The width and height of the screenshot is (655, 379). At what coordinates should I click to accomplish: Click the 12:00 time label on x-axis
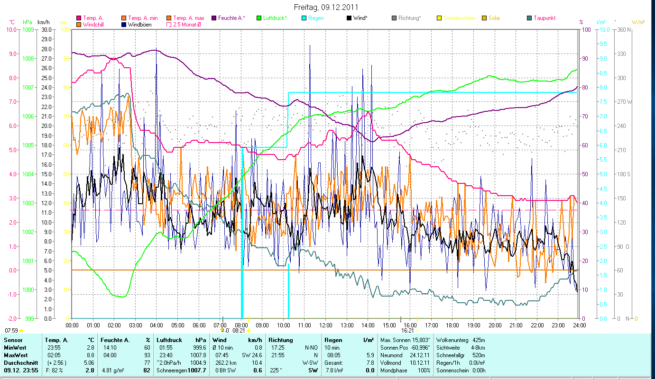326,325
